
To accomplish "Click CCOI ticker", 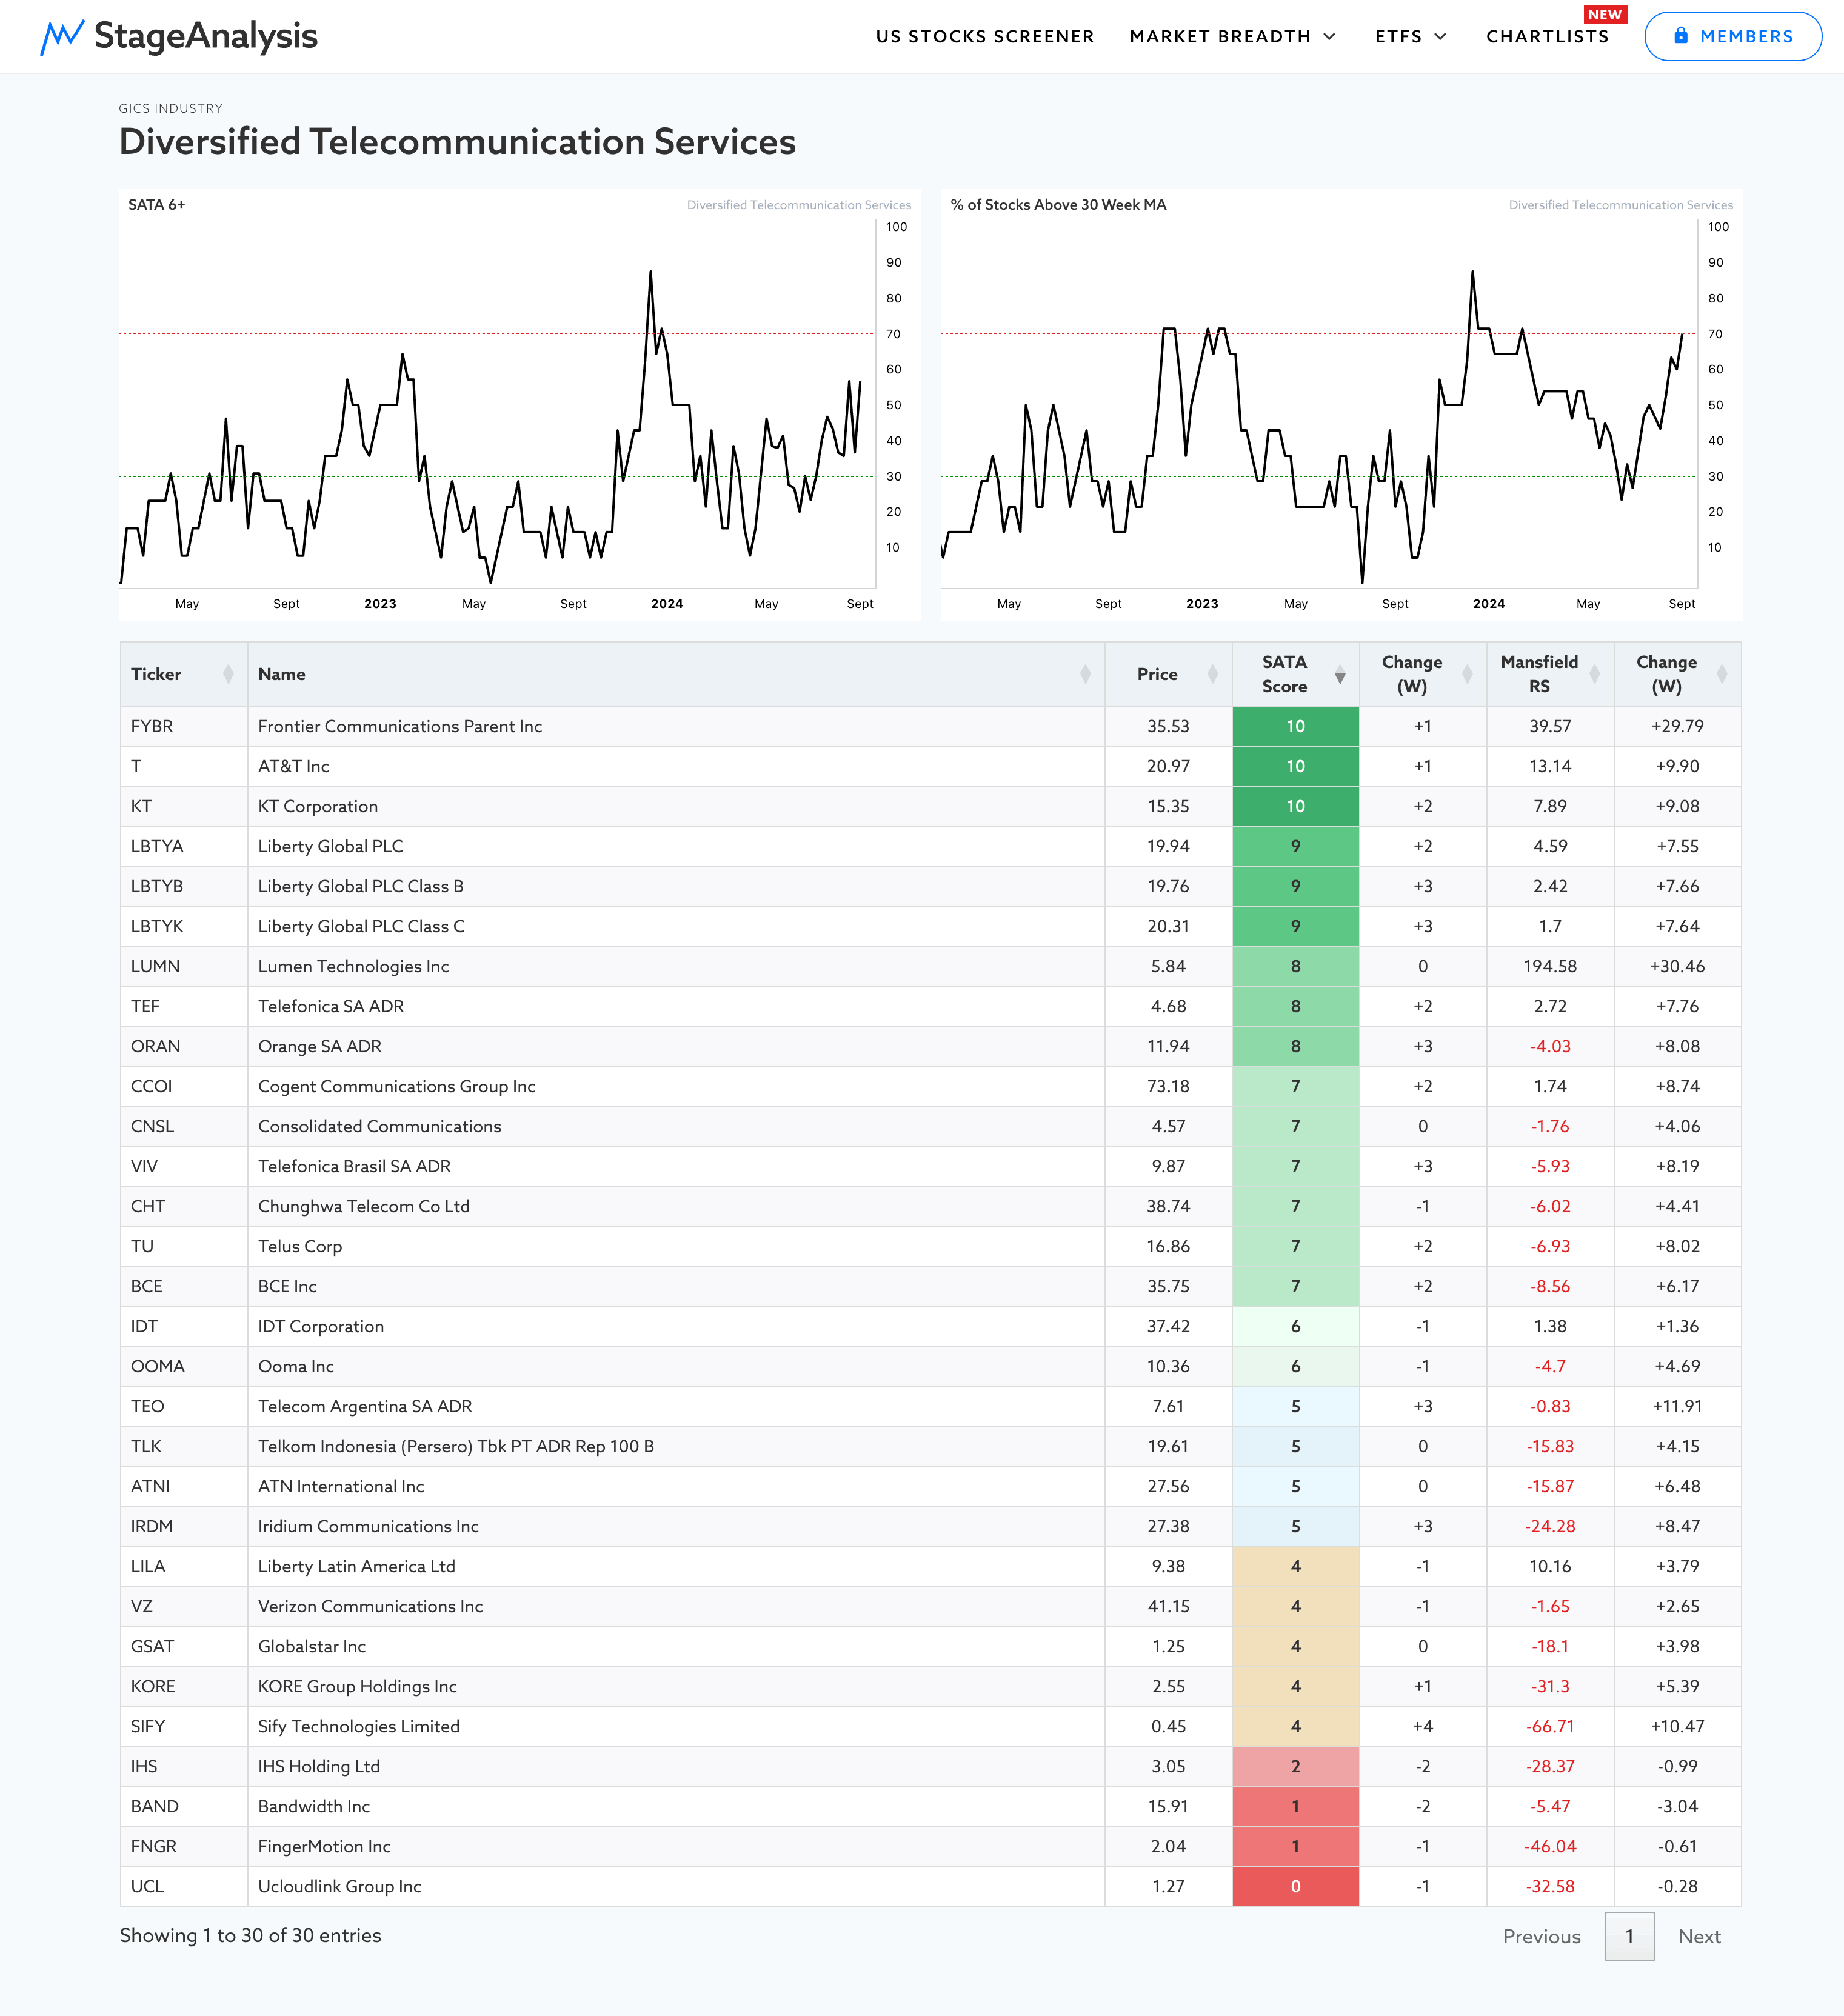I will click(151, 1086).
